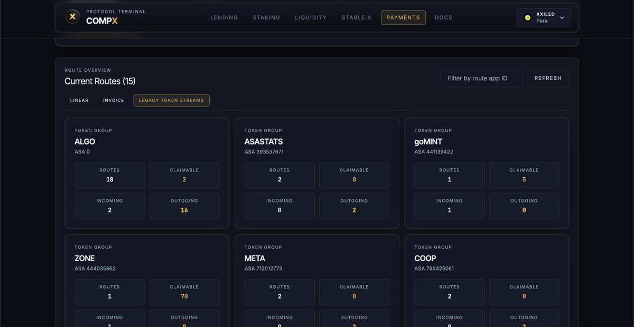
Task: Click ASA 444035862 under ZONE
Action: point(95,268)
